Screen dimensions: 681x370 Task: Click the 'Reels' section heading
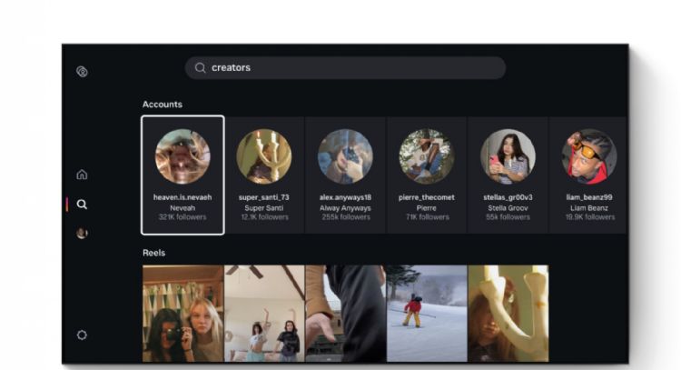153,253
